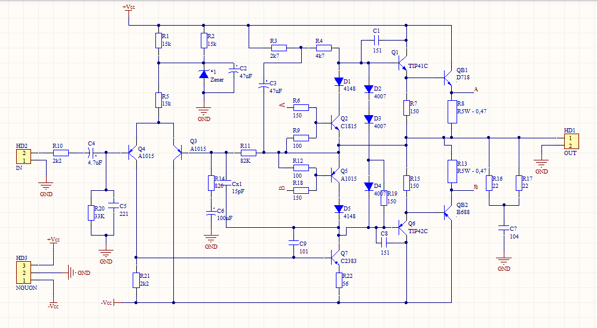The image size is (597, 328).
Task: Click resistor R15 body
Action: point(406,183)
